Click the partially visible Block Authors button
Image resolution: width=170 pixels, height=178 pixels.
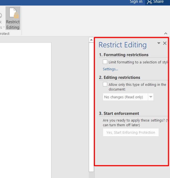(1, 22)
